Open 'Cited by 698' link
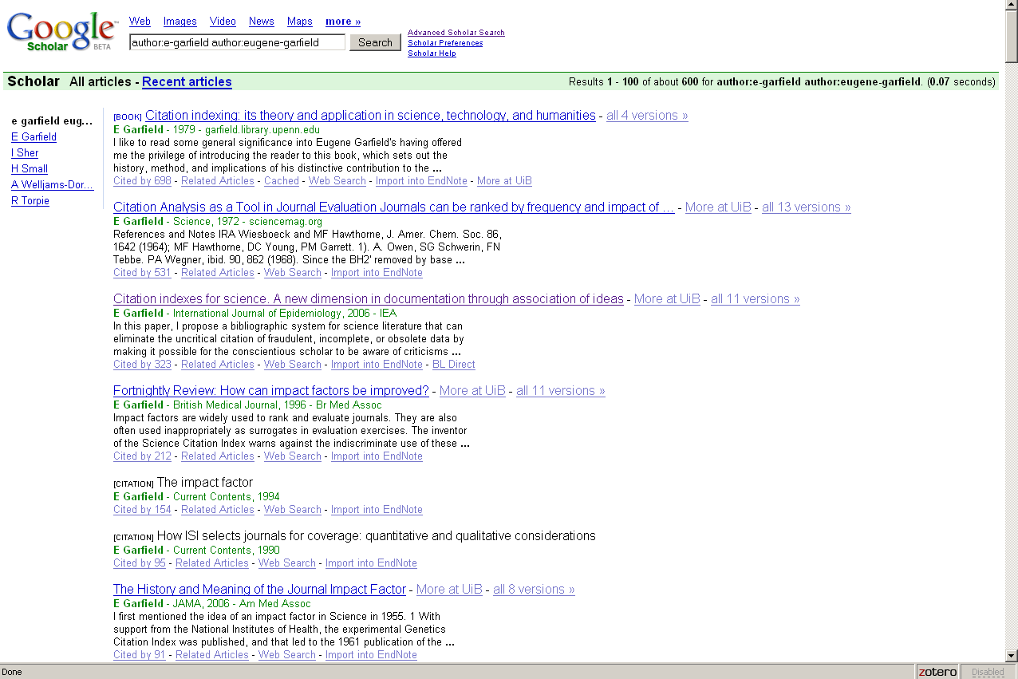 [142, 181]
